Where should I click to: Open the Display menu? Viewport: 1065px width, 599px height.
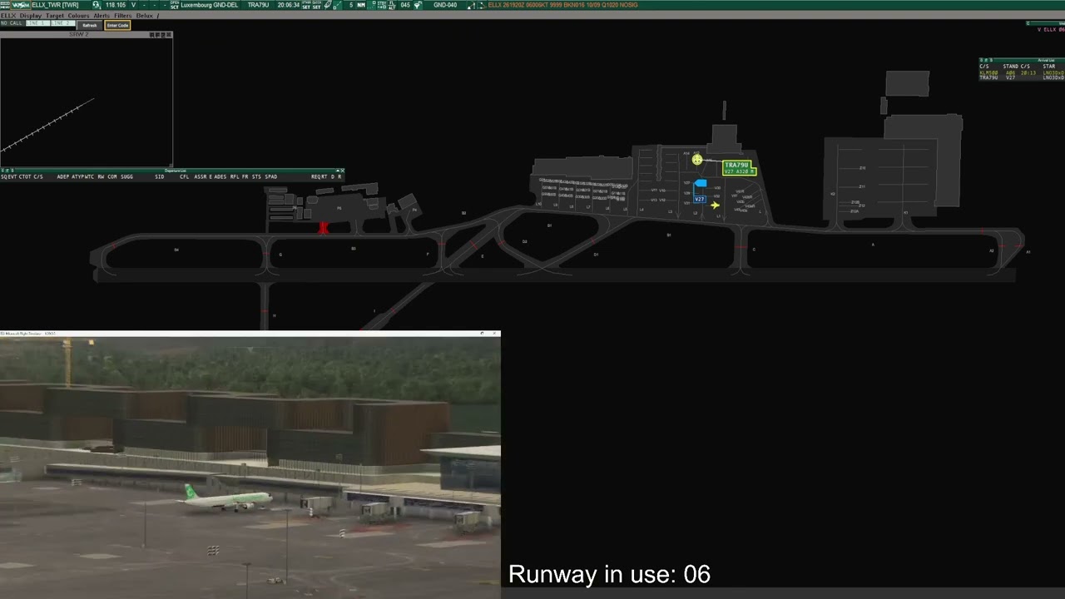tap(31, 15)
